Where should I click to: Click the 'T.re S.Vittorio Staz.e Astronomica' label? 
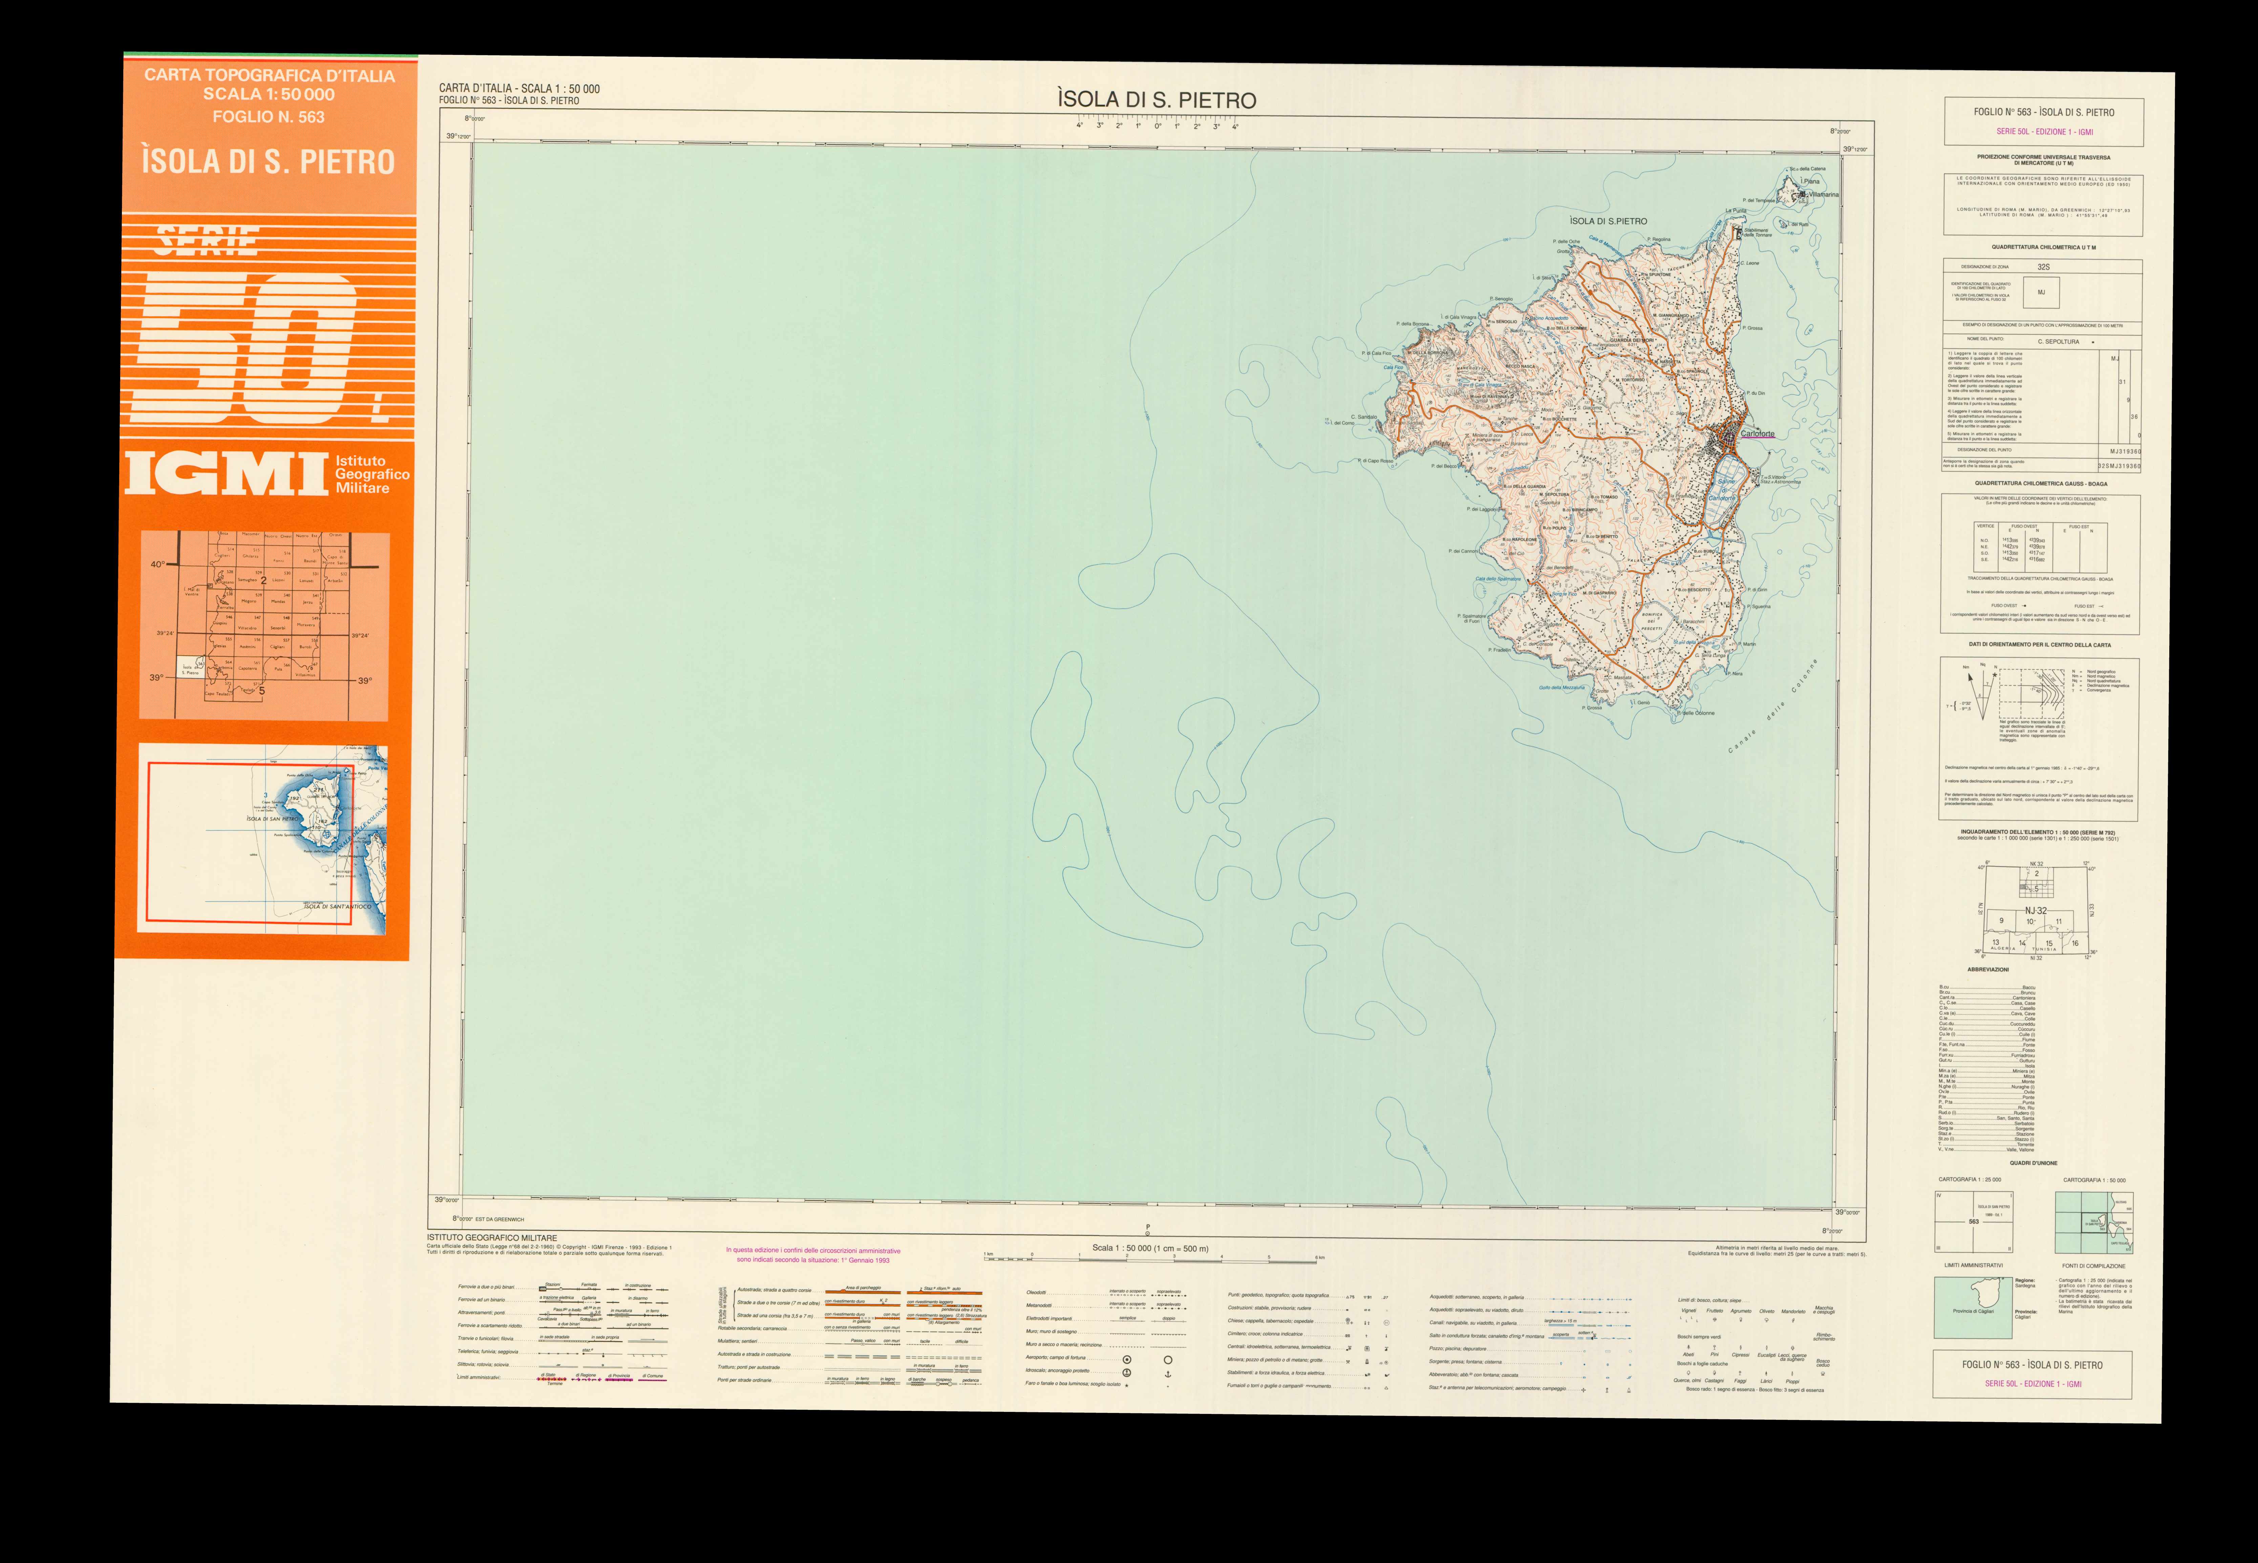coord(1780,480)
